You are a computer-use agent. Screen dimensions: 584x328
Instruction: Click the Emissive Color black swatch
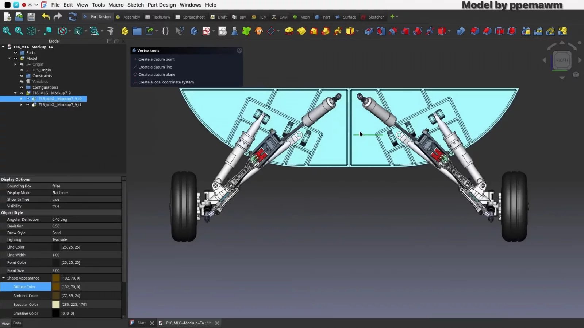[56, 313]
